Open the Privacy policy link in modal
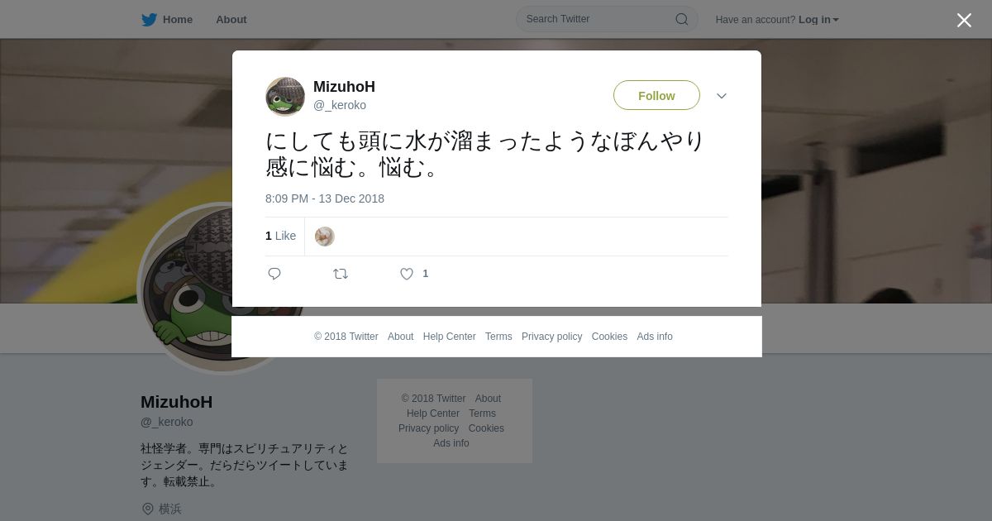Viewport: 992px width, 521px height. [x=551, y=337]
